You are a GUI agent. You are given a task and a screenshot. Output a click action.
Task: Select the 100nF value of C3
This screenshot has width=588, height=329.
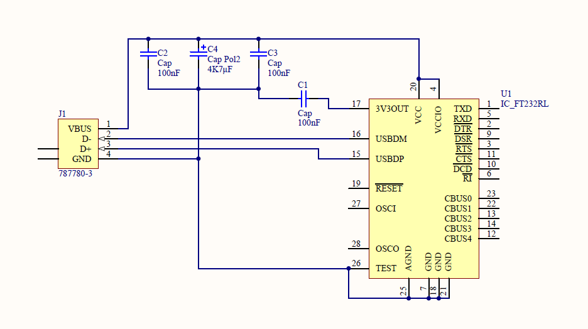click(x=279, y=73)
